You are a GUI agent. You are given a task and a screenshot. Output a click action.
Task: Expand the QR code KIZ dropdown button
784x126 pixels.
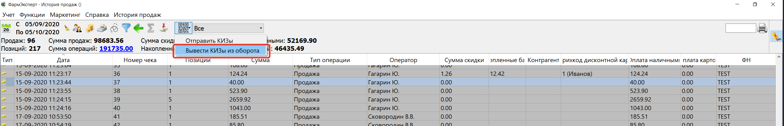pos(183,28)
